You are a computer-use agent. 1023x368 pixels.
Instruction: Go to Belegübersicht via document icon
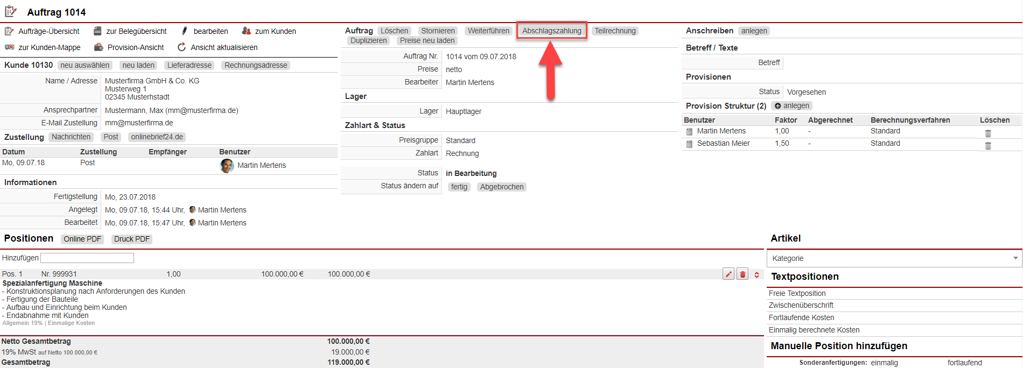[97, 31]
